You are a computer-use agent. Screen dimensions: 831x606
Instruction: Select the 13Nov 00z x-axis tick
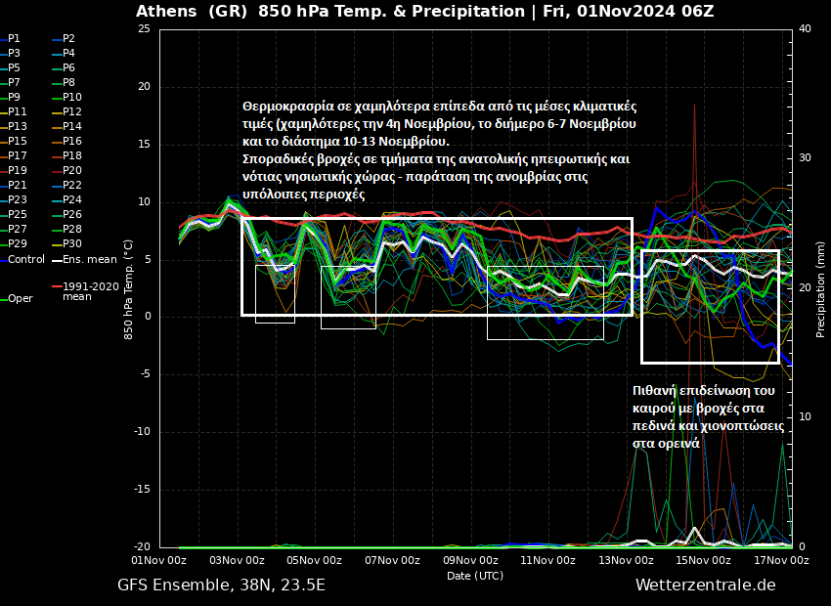[x=626, y=560]
